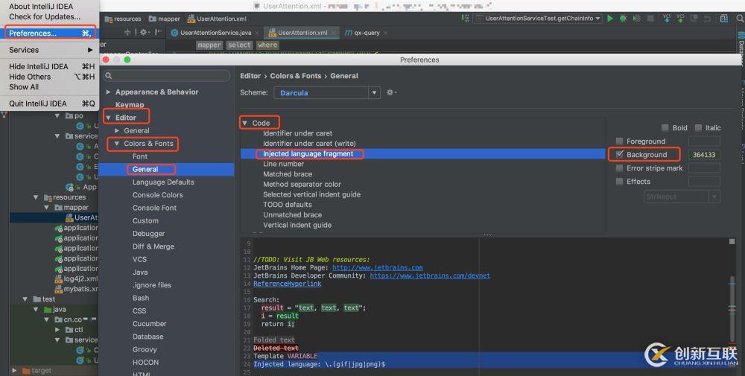Image resolution: width=745 pixels, height=376 pixels.
Task: Start debugging with the Debug bug icon
Action: (624, 19)
